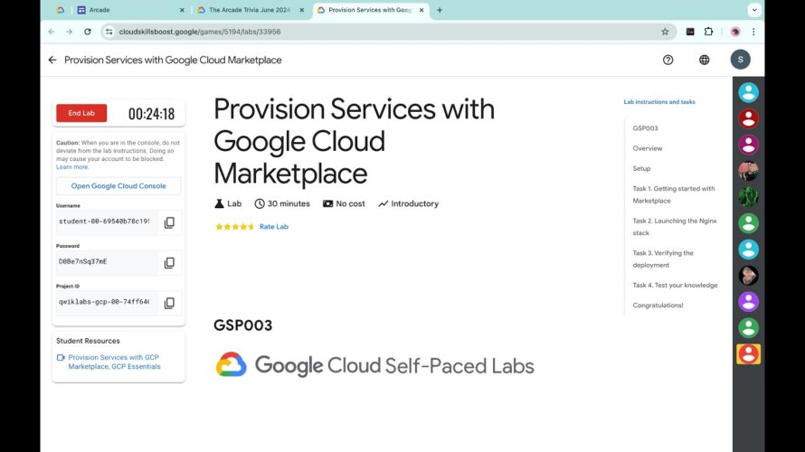Open the tab search dropdown arrow

pos(754,10)
